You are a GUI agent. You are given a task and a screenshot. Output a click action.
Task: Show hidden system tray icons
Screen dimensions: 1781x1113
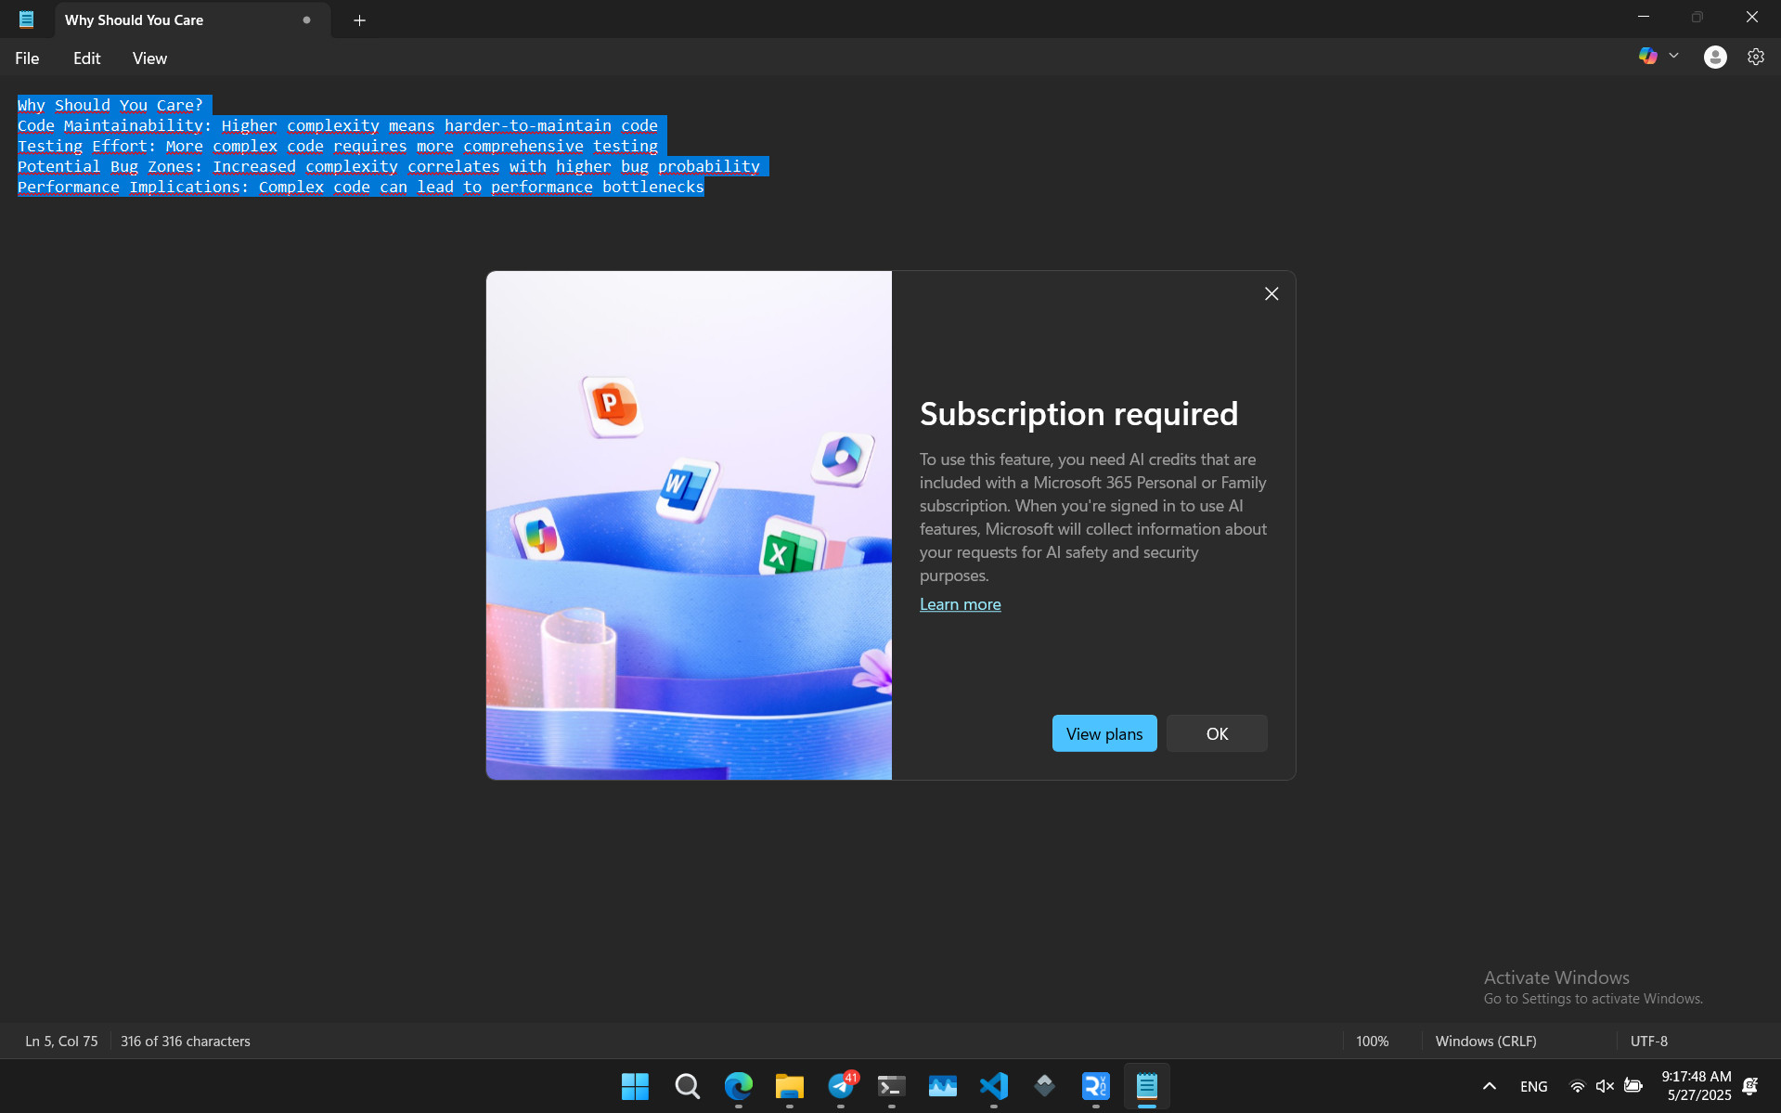click(1489, 1086)
